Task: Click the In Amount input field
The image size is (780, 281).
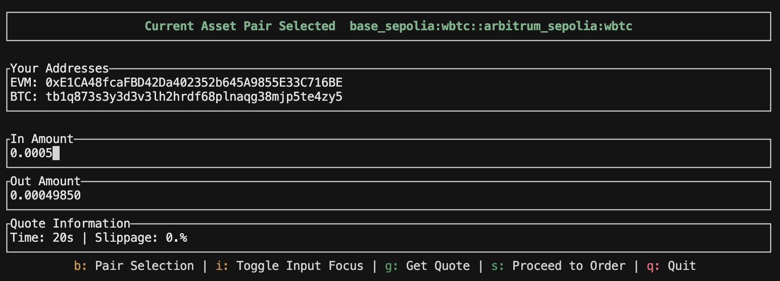Action: click(388, 153)
